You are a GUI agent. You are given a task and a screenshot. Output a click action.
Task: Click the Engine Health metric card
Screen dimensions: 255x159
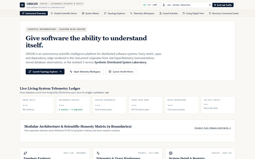pyautogui.click(x=37, y=105)
